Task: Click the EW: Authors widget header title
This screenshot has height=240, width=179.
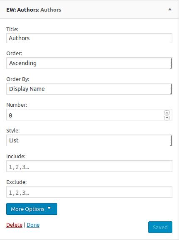Action: 34,10
